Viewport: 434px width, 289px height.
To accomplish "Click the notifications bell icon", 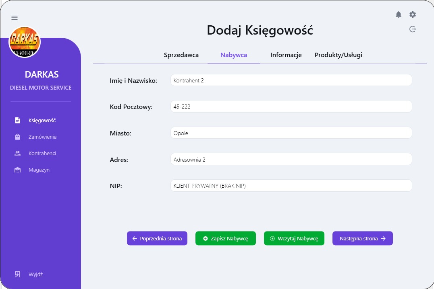I will point(398,14).
